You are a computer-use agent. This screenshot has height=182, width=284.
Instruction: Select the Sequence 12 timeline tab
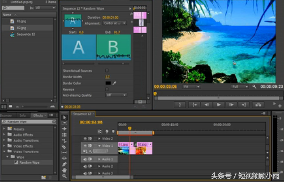pyautogui.click(x=82, y=114)
